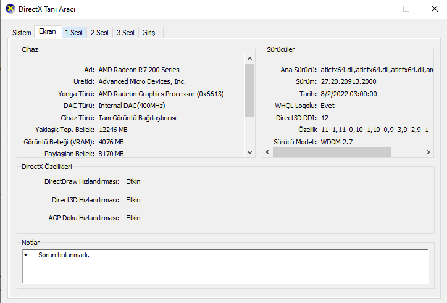Image resolution: width=447 pixels, height=303 pixels.
Task: Click Sürücüler scroll right arrow
Action: click(x=428, y=152)
